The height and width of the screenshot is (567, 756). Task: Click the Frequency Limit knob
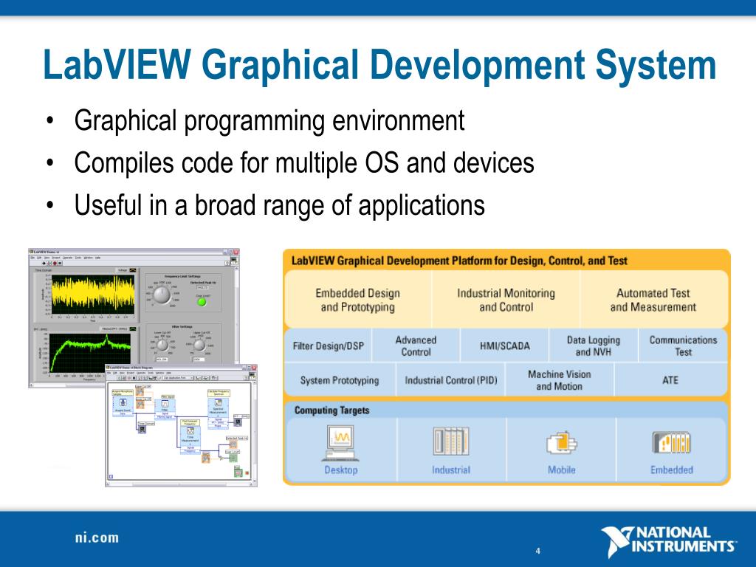[x=162, y=295]
